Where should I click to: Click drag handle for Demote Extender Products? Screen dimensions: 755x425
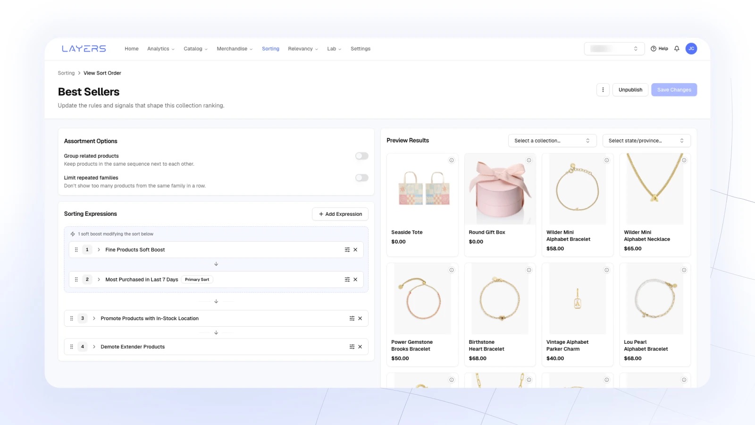pos(72,347)
